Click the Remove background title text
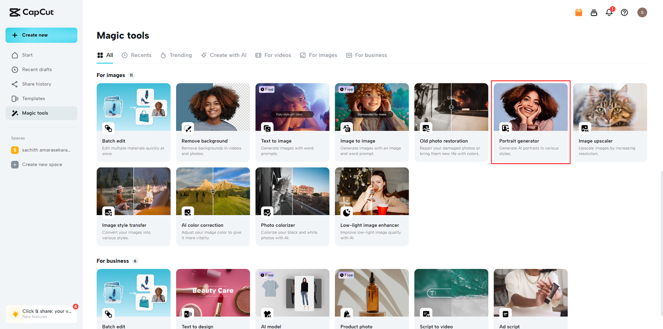 tap(205, 141)
